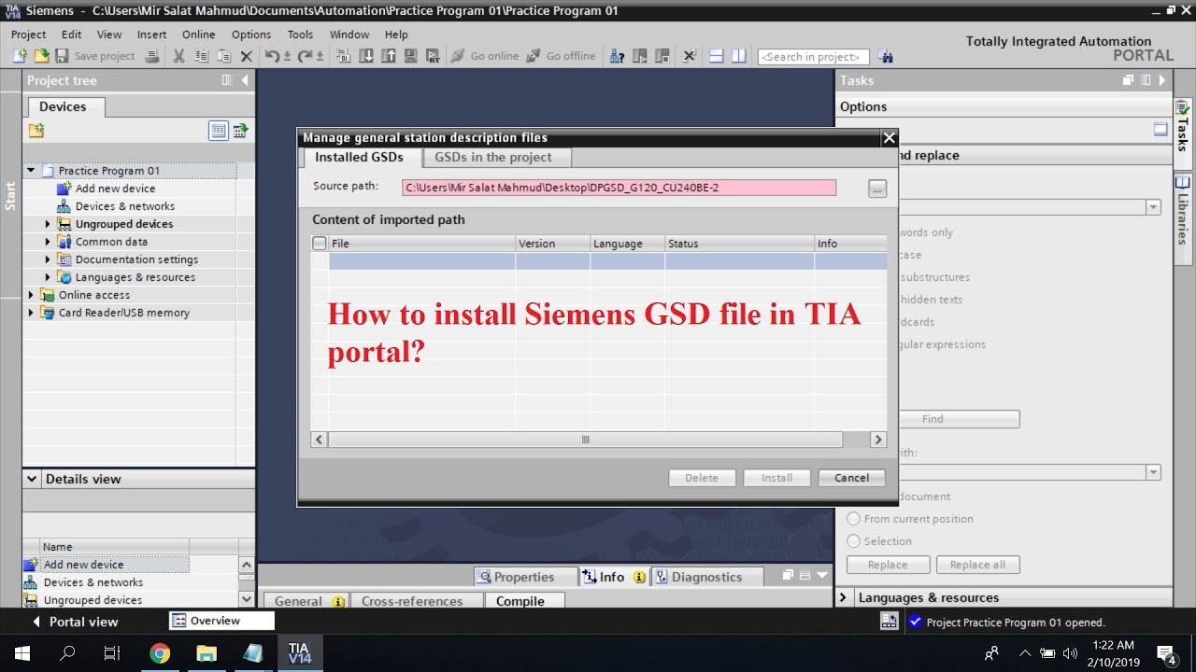This screenshot has width=1196, height=672.
Task: Expand Online access node
Action: (x=31, y=295)
